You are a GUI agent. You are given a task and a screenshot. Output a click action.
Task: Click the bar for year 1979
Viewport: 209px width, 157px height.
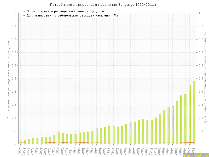coord(59,138)
